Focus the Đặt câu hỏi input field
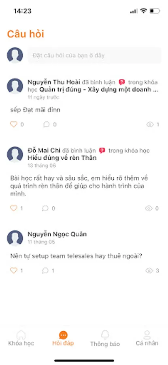Viewport: 168px width, 365px height. pyautogui.click(x=94, y=56)
